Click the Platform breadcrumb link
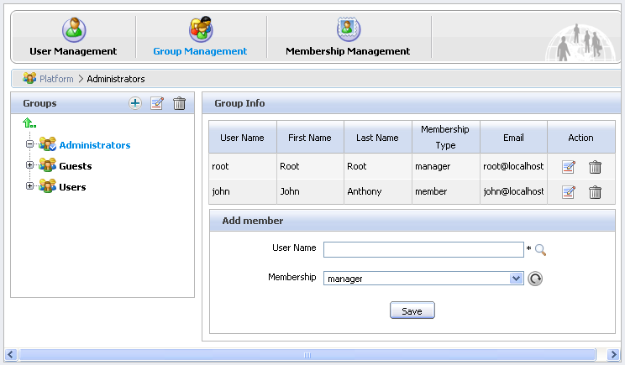Image resolution: width=625 pixels, height=365 pixels. coord(56,79)
